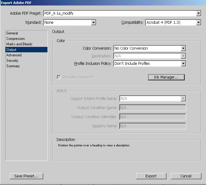Click the Registry Name field
Viewport: 206px width, 185px height.
tap(153, 126)
